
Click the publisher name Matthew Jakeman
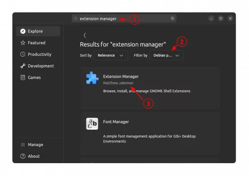pos(118,83)
